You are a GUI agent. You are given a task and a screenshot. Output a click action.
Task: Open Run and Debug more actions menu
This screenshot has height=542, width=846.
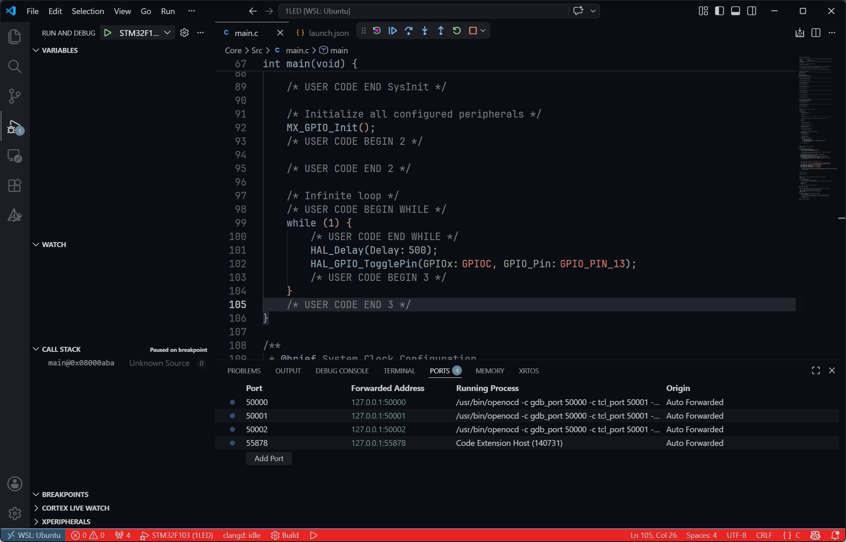[200, 33]
